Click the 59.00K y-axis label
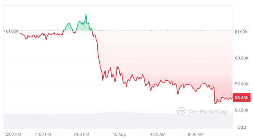Image resolution: width=253 pixels, height=140 pixels. tap(241, 84)
